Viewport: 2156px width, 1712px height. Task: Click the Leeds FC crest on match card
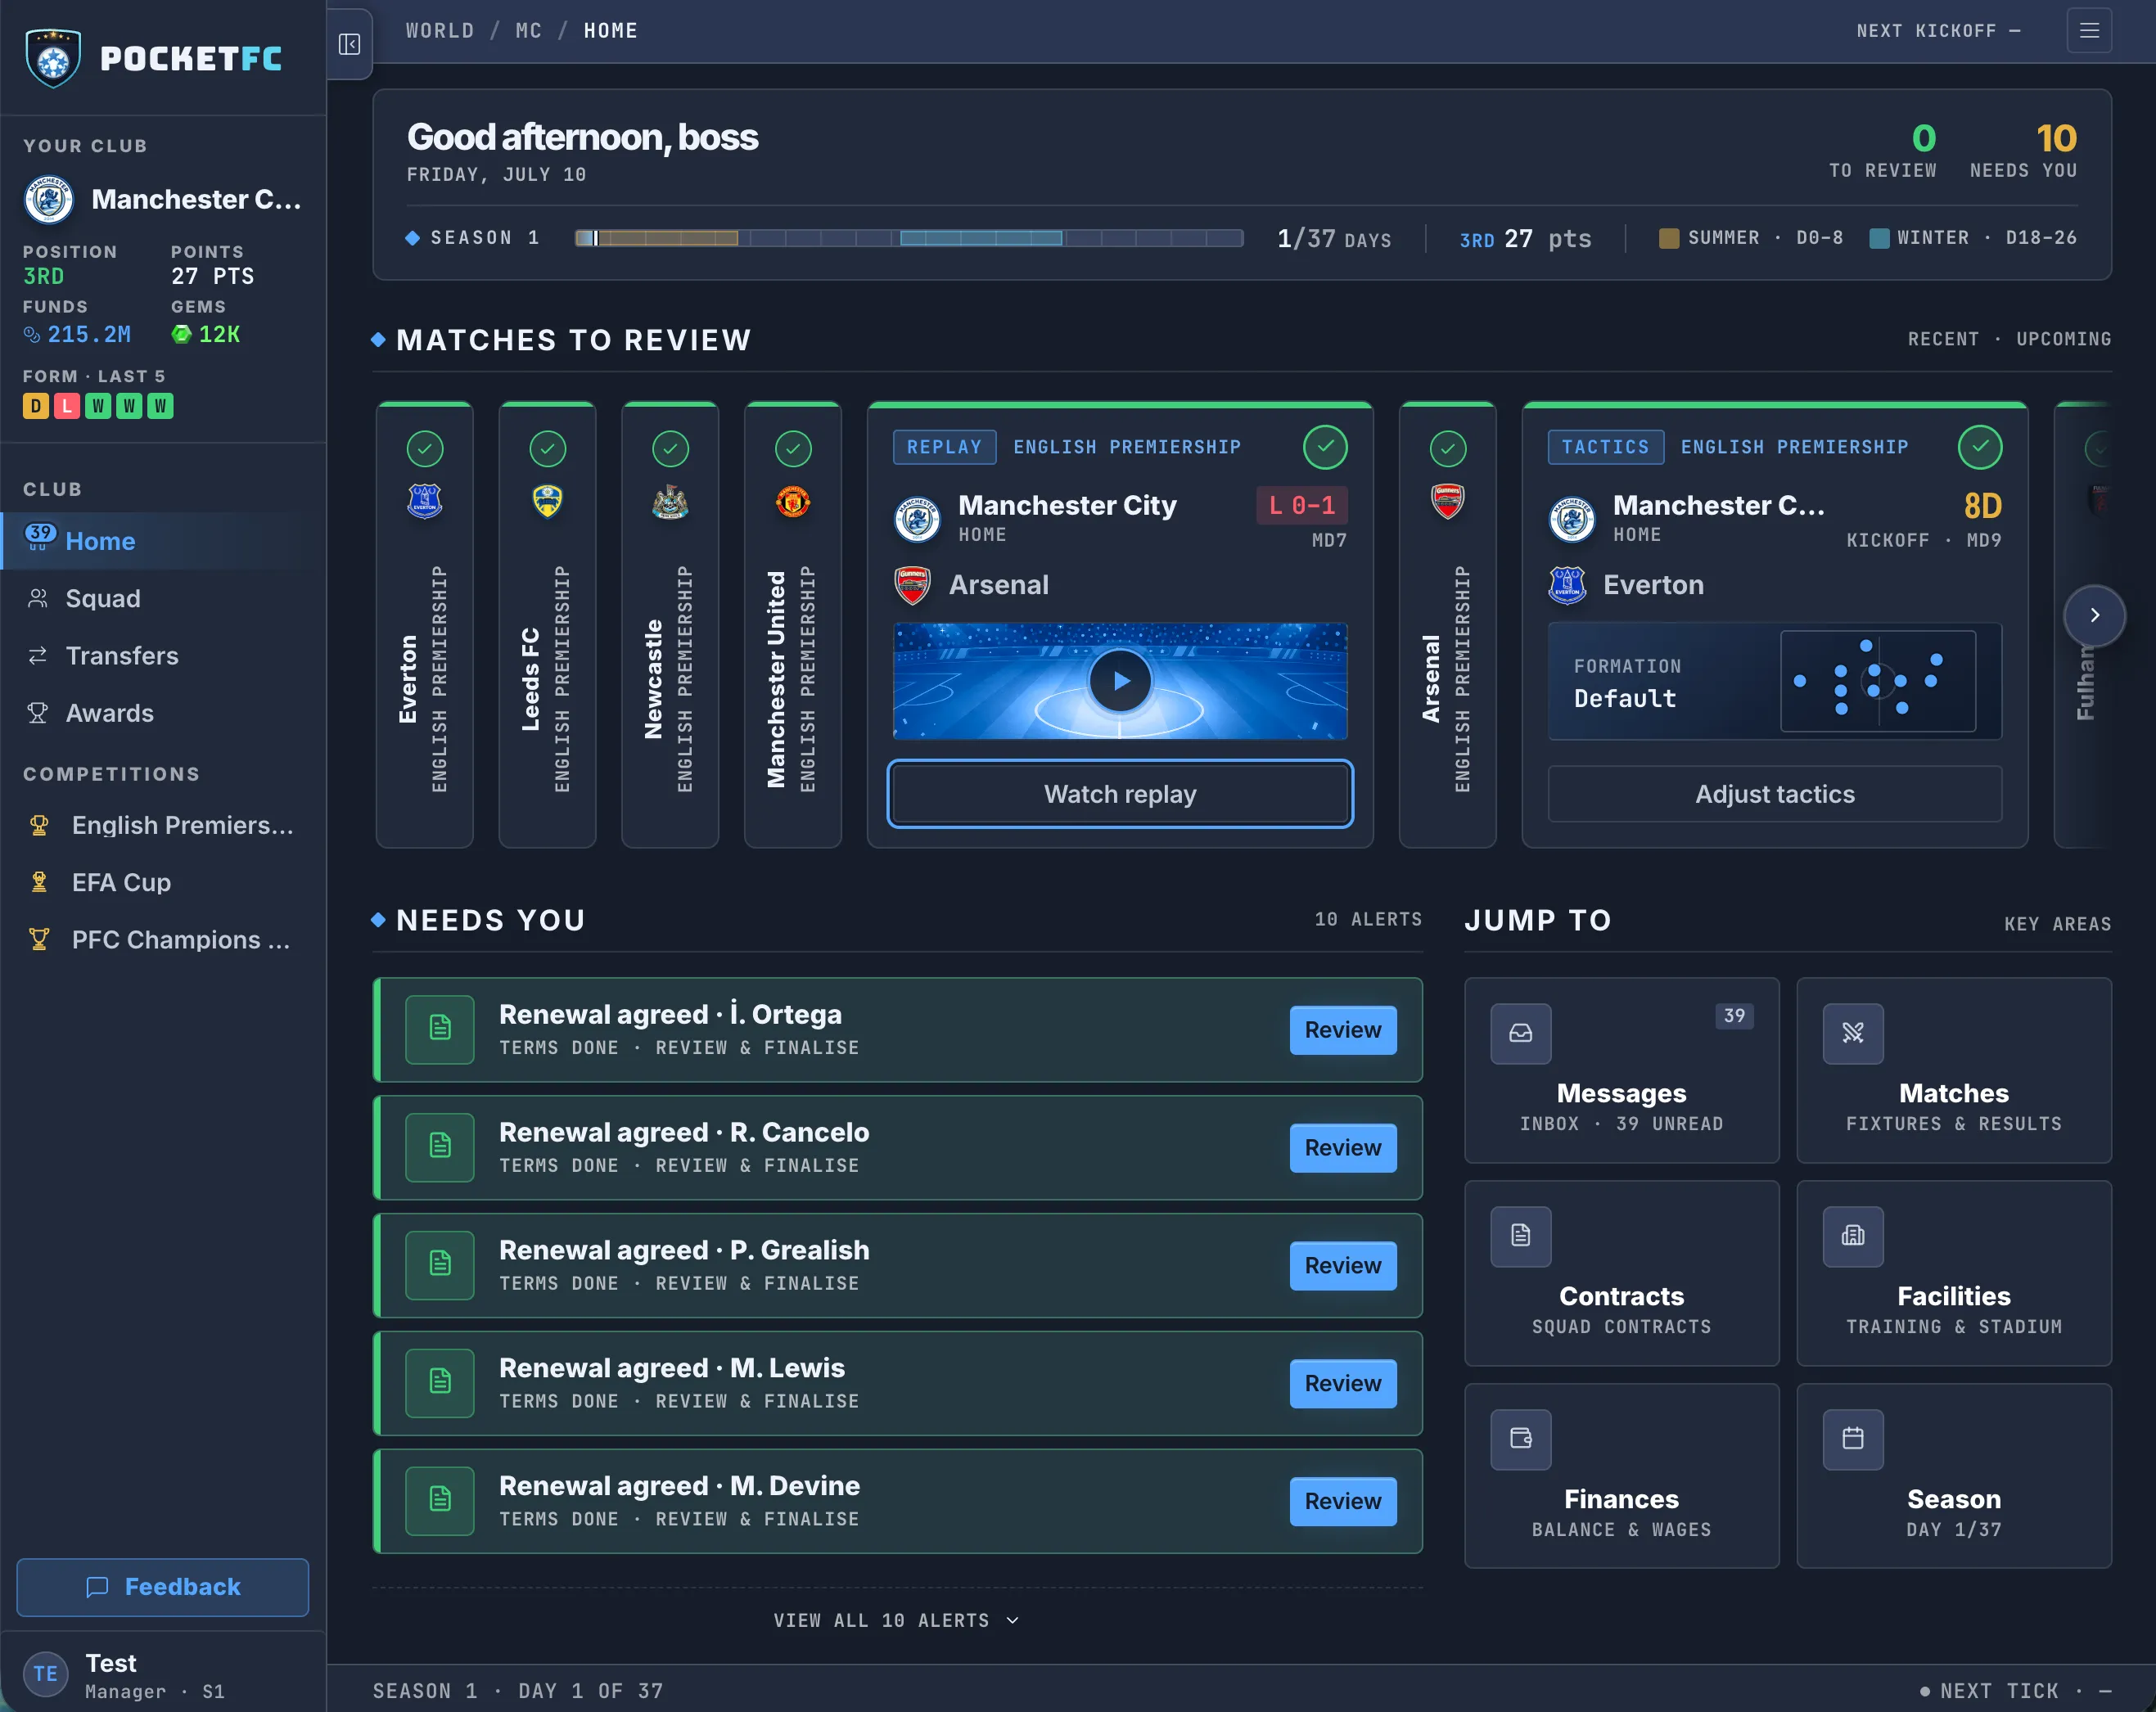[x=547, y=501]
